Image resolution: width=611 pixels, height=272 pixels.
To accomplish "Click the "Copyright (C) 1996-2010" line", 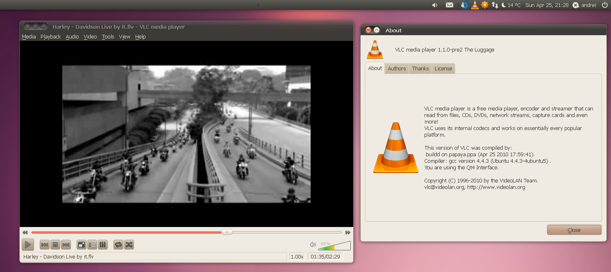I will pos(481,181).
